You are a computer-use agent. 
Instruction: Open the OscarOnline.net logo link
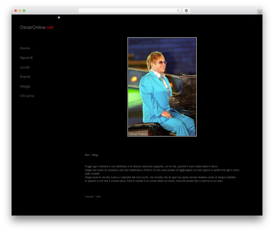point(37,27)
